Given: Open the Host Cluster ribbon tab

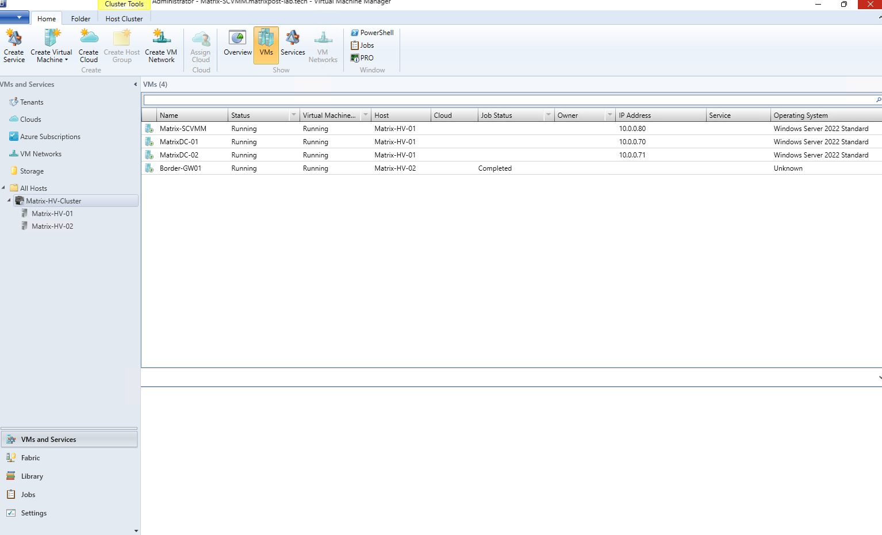Looking at the screenshot, I should click(124, 18).
